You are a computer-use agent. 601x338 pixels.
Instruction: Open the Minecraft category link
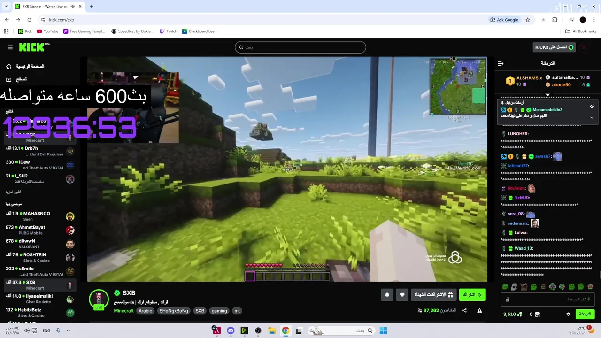tap(123, 311)
